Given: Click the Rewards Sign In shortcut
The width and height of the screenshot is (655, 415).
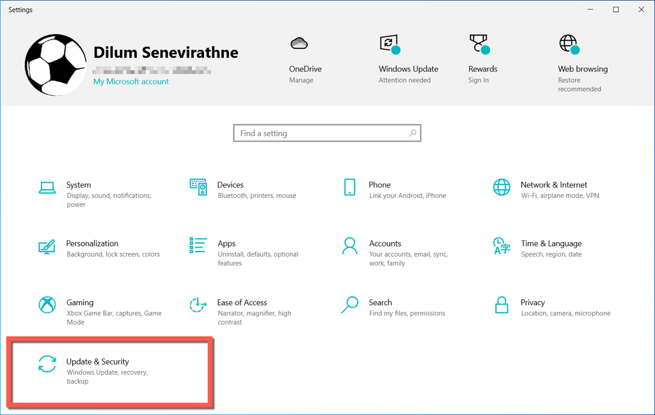Looking at the screenshot, I should tap(478, 43).
